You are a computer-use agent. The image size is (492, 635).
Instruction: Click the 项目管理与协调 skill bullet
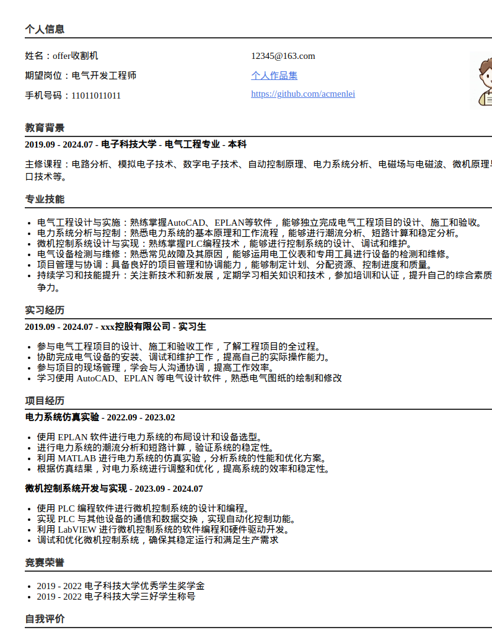[x=235, y=264]
